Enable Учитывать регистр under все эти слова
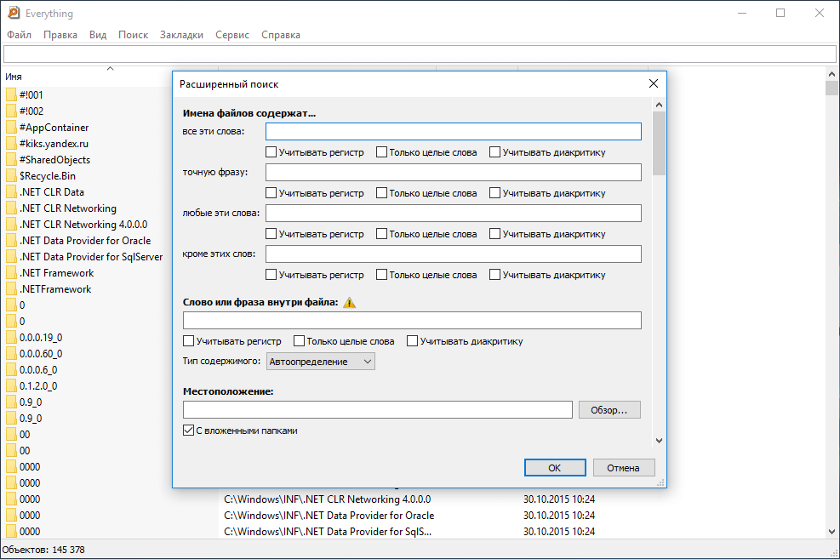The image size is (840, 559). click(x=271, y=152)
